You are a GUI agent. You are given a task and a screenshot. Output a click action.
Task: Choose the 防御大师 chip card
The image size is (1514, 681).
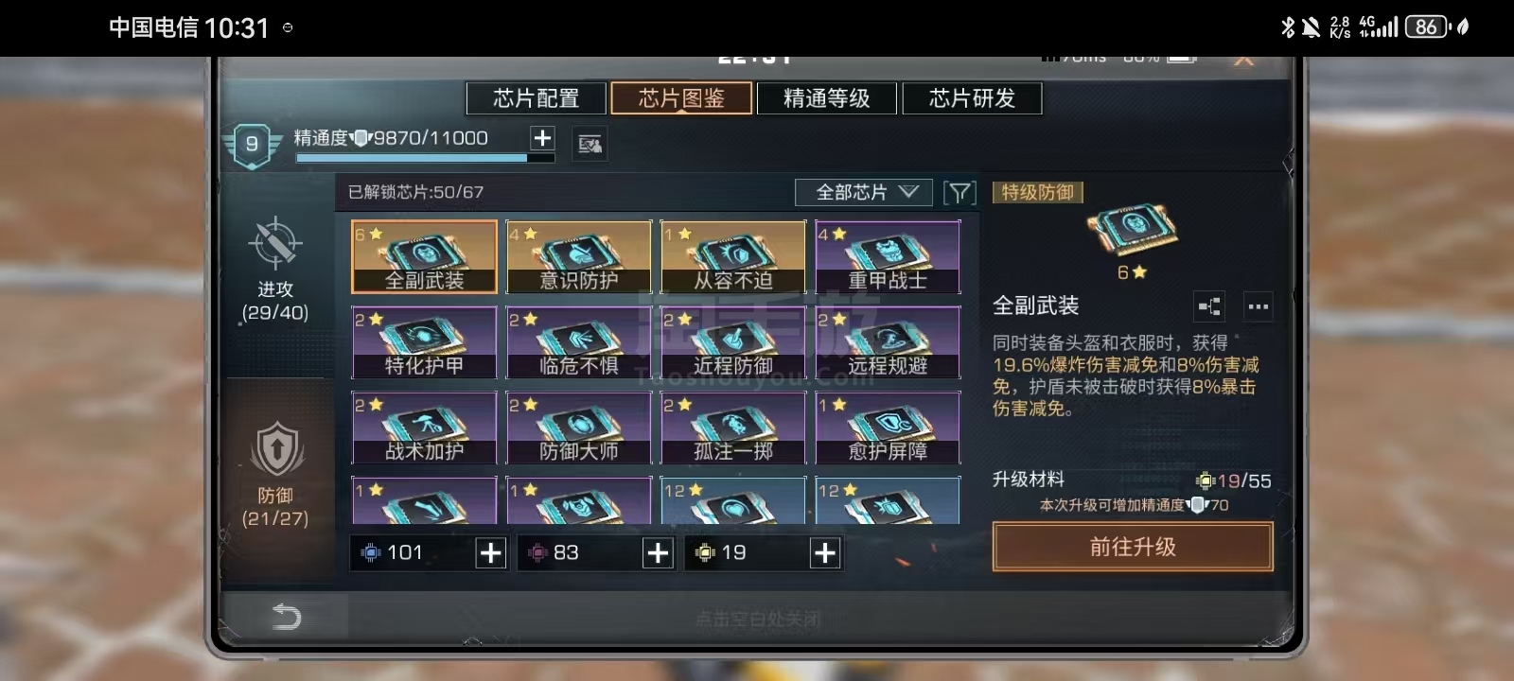pyautogui.click(x=579, y=428)
